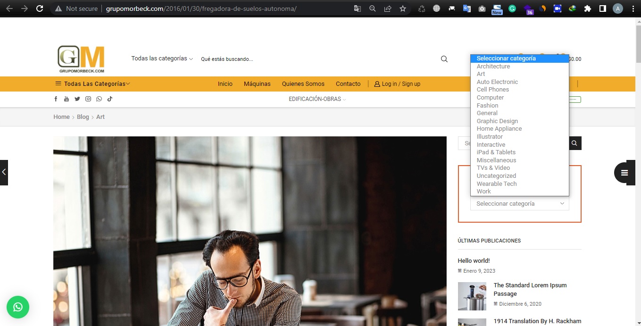Open the Twitter social icon
Image resolution: width=641 pixels, height=326 pixels.
point(77,99)
